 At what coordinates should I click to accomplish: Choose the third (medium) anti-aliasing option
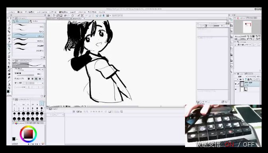pyautogui.click(x=36, y=79)
